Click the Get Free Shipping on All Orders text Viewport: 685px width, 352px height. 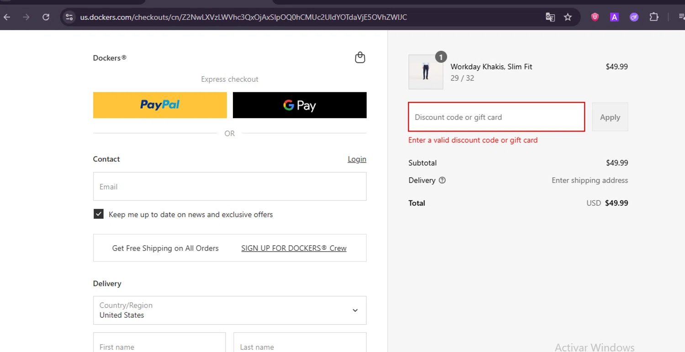coord(165,248)
